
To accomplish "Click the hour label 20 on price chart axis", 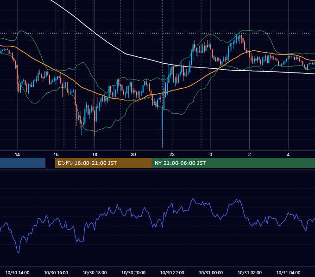I will coord(133,155).
